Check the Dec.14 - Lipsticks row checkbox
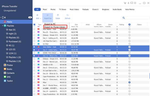This screenshot has height=96, width=150. (34, 91)
